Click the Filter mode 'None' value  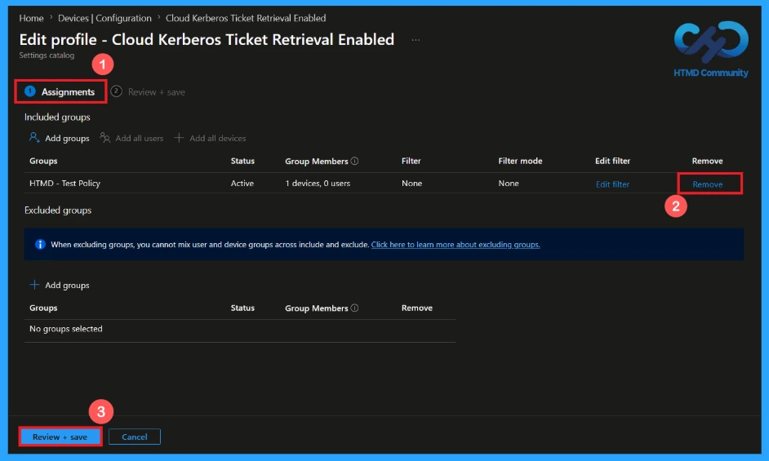click(x=509, y=183)
